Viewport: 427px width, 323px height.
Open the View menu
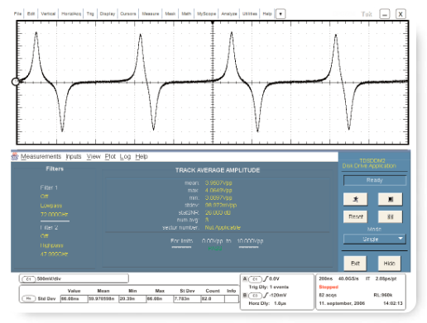pos(94,156)
